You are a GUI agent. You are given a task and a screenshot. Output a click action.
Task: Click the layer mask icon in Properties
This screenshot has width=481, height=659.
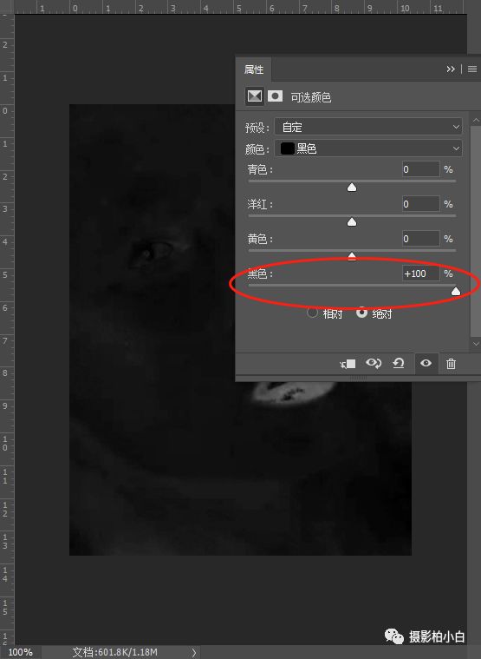[275, 96]
